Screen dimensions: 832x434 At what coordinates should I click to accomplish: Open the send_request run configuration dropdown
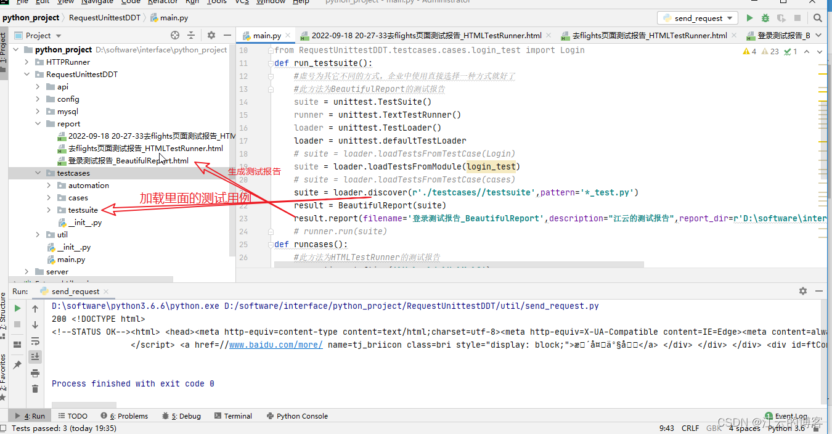[698, 18]
